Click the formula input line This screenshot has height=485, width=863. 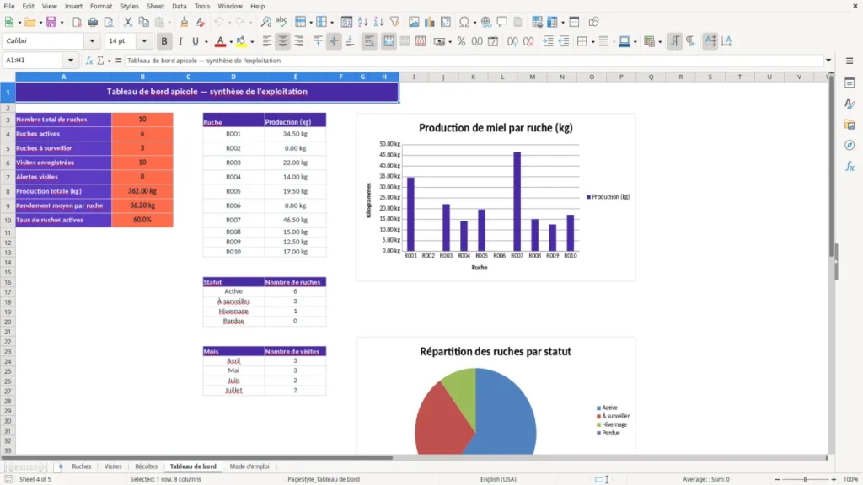point(474,61)
